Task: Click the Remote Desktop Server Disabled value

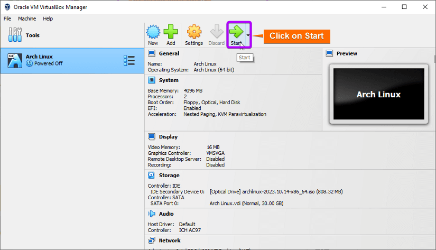Action: (215, 159)
